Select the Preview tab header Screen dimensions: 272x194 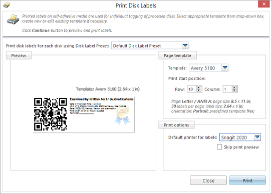pyautogui.click(x=19, y=55)
